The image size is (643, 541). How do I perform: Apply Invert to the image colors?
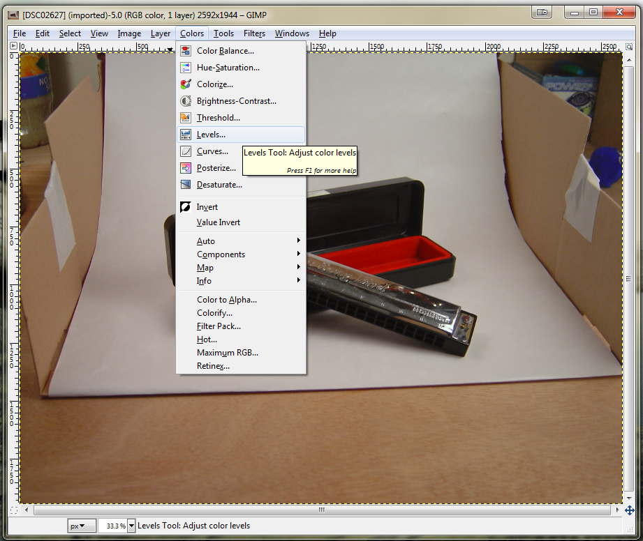coord(206,206)
